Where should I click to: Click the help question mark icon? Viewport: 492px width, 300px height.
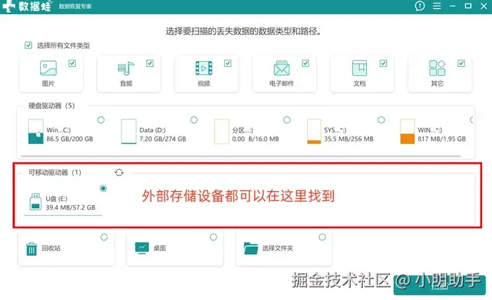click(420, 6)
